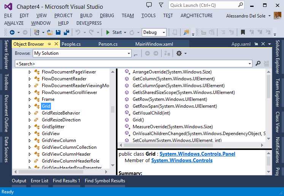Click the New Project toolbar icon
This screenshot has height=196, width=284.
point(37,32)
